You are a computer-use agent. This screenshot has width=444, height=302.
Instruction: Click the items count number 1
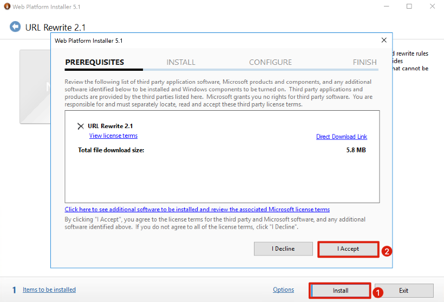14,290
